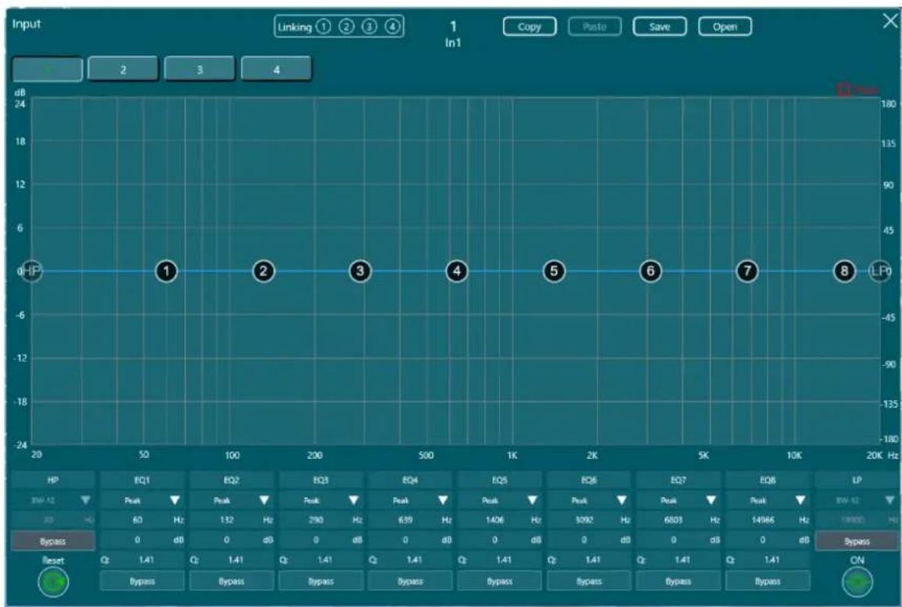Open the HP filter type dropdown
The width and height of the screenshot is (902, 607).
coord(53,501)
